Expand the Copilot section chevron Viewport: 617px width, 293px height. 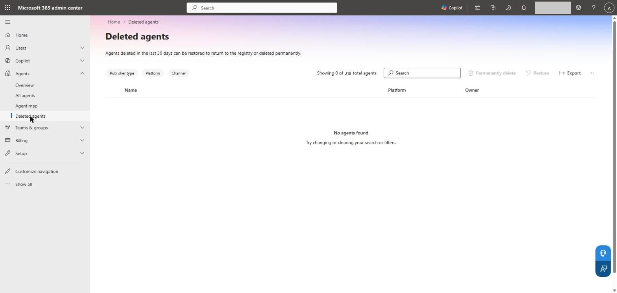[82, 61]
